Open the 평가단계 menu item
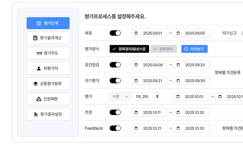 pos(48,23)
